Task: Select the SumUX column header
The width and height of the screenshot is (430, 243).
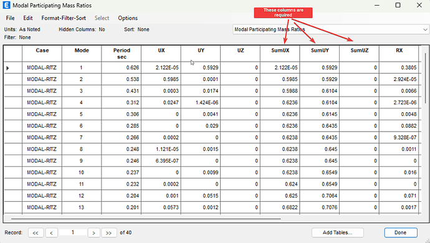Action: coord(280,54)
